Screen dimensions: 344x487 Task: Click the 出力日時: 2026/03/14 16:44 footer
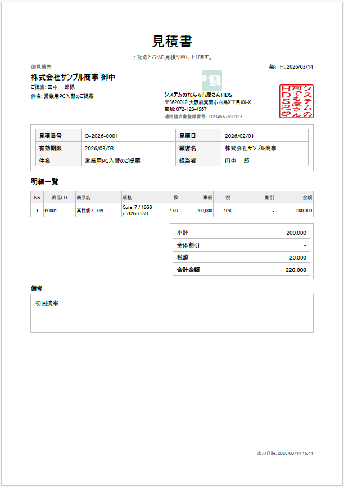[285, 453]
